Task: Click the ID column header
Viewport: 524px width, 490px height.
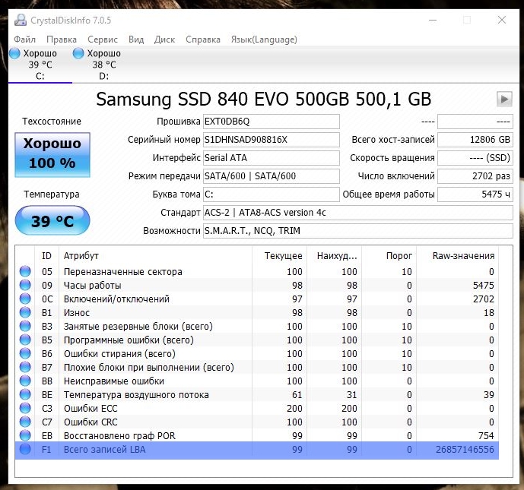Action: click(x=47, y=256)
